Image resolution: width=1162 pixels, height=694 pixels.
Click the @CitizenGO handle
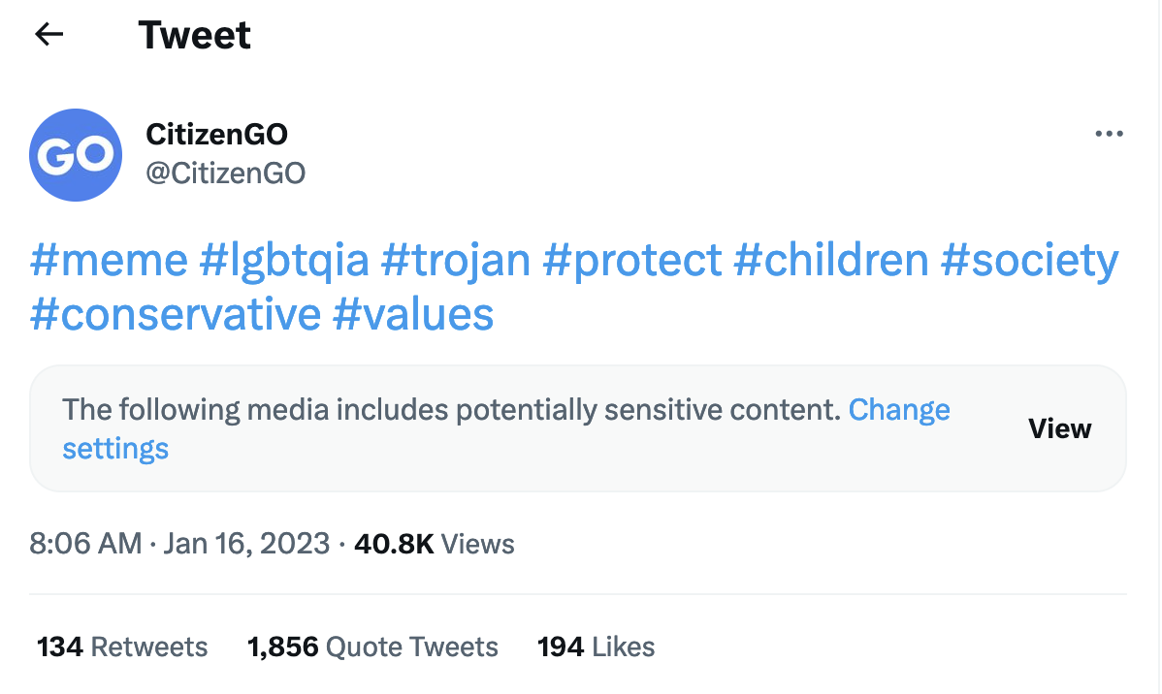click(227, 173)
